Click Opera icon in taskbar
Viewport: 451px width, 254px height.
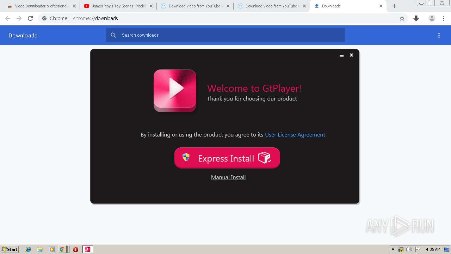pyautogui.click(x=75, y=249)
